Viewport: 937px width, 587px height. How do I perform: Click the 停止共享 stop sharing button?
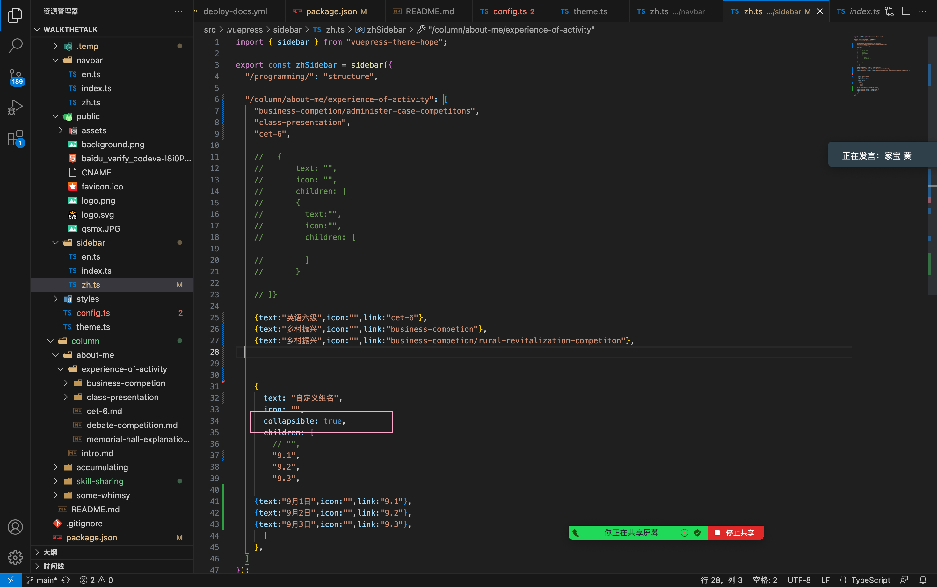pos(735,533)
